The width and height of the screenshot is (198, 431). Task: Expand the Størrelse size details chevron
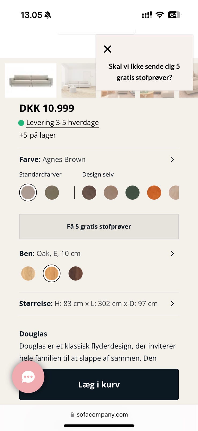click(172, 304)
